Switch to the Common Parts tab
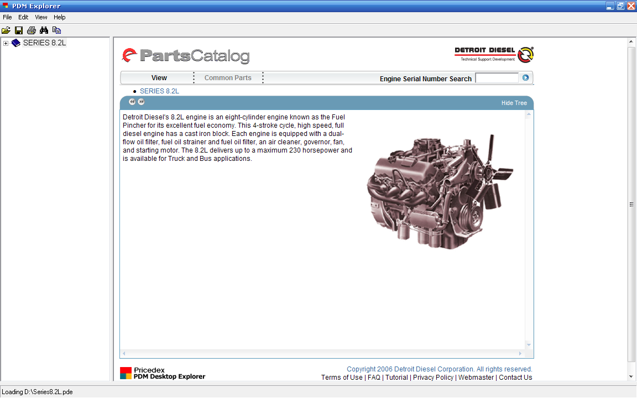The height and width of the screenshot is (398, 637). point(227,77)
